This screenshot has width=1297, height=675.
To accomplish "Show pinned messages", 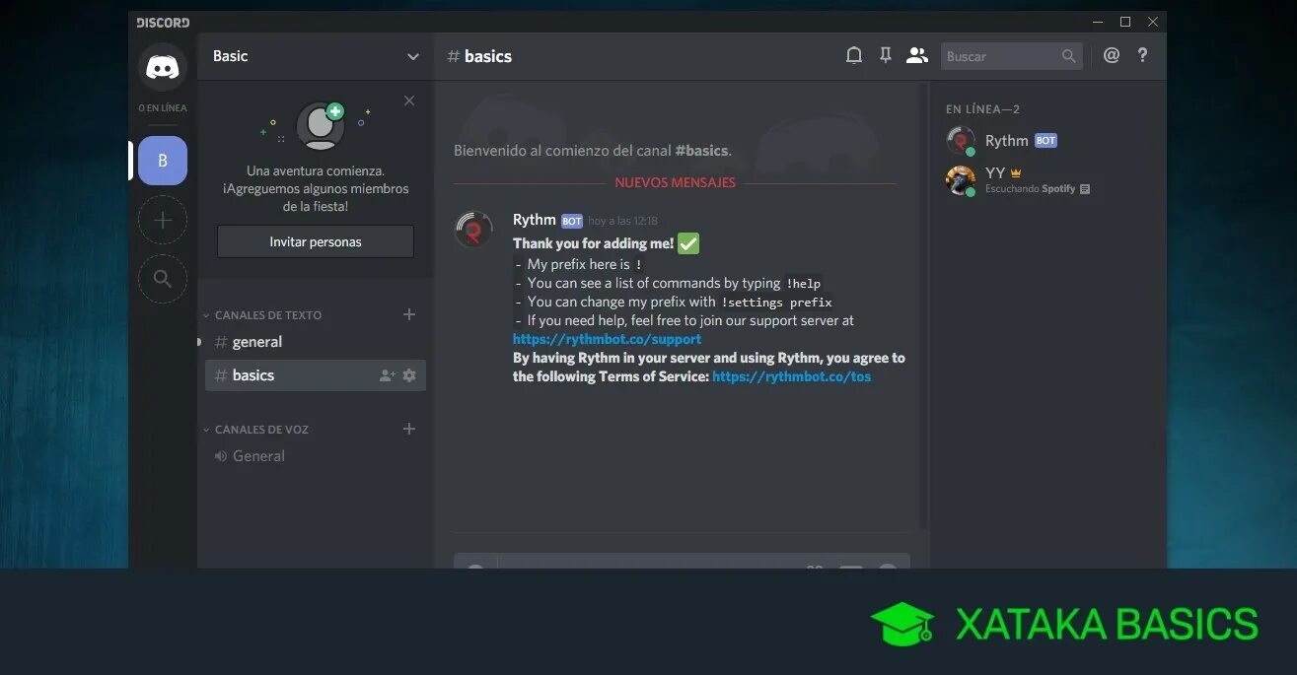I will pyautogui.click(x=886, y=56).
